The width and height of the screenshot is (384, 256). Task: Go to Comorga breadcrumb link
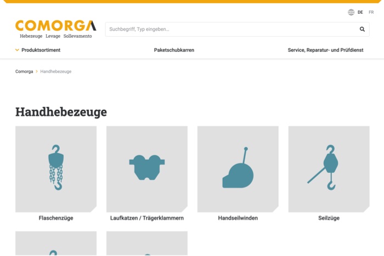click(x=24, y=71)
